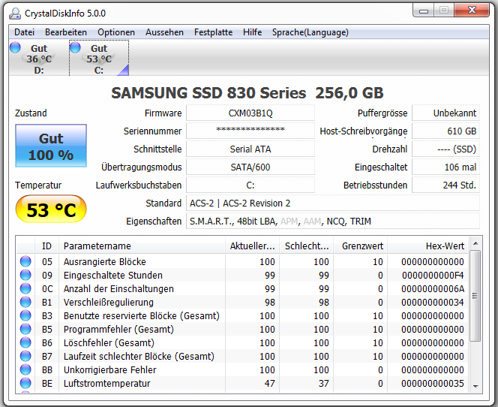
Task: Click the Schlecht... column header
Action: [306, 246]
